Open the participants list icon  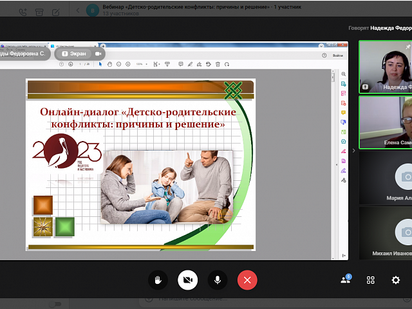(346, 280)
